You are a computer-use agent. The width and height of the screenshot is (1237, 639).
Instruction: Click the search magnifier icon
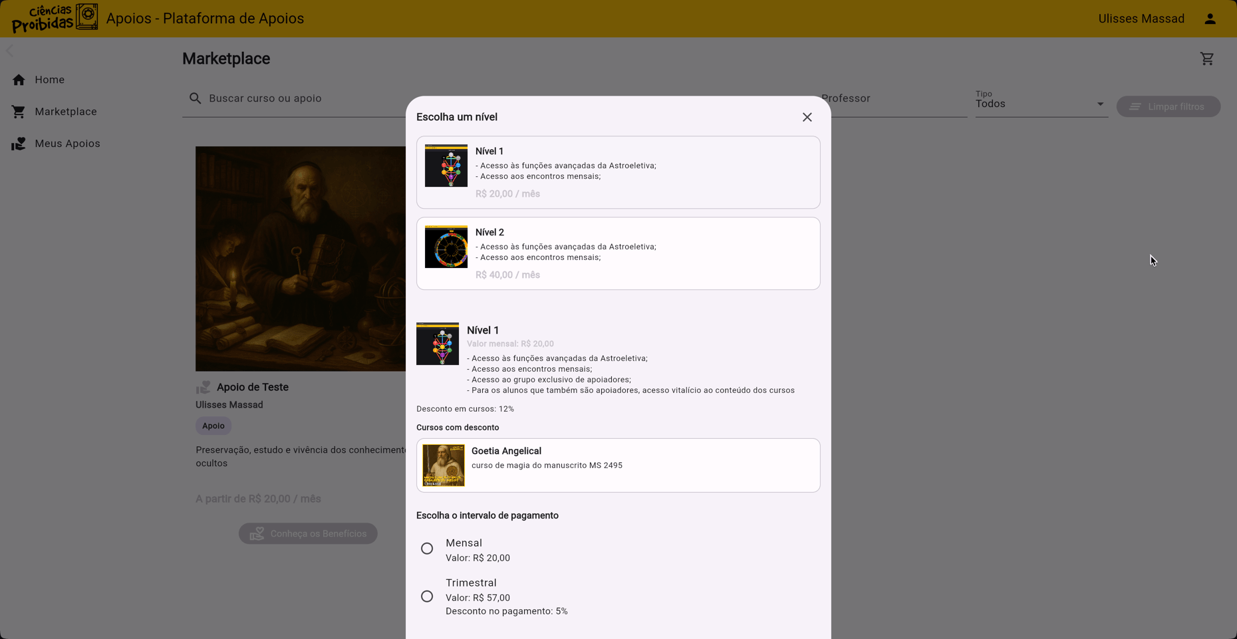(x=196, y=98)
